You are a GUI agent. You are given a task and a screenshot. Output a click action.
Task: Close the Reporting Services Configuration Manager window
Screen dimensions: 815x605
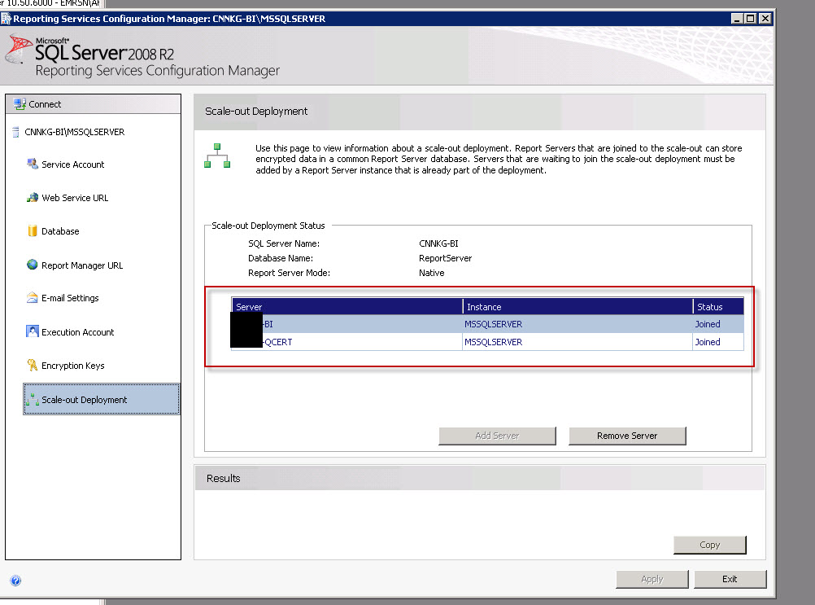[x=765, y=19]
